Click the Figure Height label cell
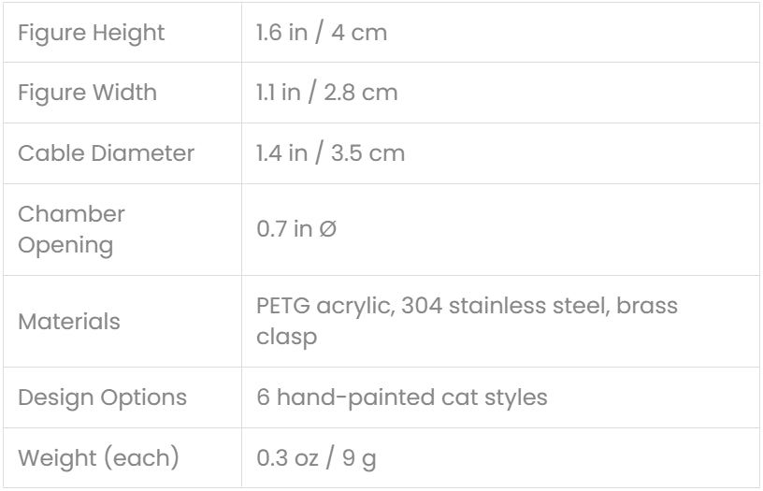The image size is (763, 491). [92, 33]
